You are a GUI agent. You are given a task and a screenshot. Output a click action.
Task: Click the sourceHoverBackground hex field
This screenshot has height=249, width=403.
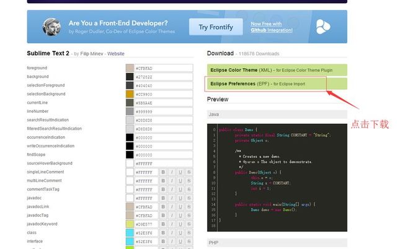pyautogui.click(x=164, y=164)
